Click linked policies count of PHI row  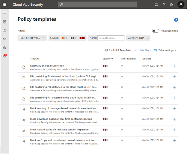[122, 87]
